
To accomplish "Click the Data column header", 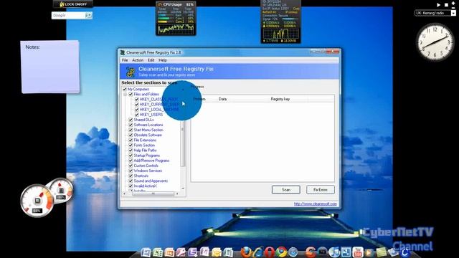I will (x=222, y=99).
